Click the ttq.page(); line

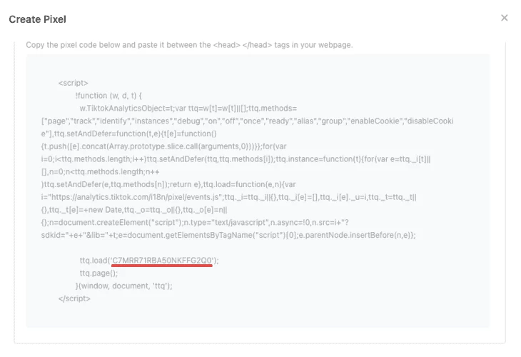(x=98, y=273)
